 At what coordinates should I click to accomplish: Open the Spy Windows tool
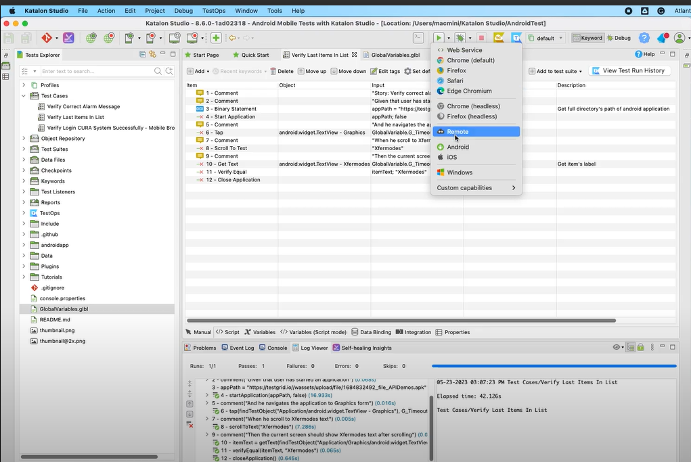[x=175, y=38]
